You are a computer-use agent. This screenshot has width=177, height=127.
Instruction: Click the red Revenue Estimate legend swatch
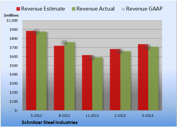pos(18,9)
